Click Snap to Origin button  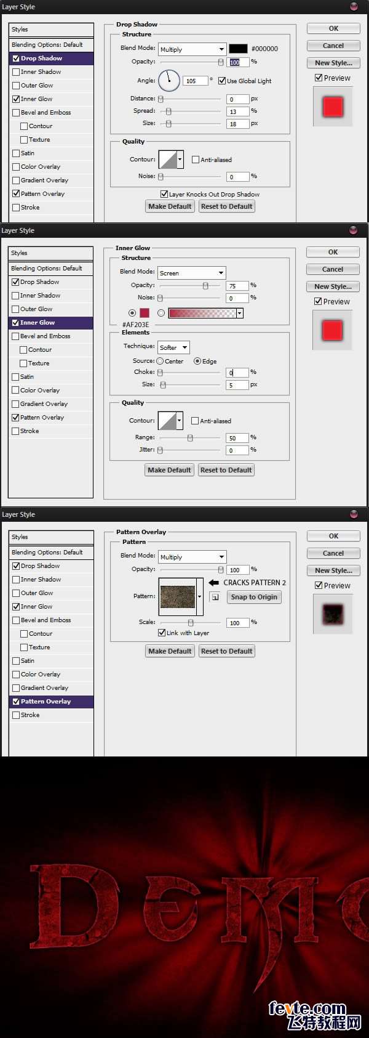254,597
